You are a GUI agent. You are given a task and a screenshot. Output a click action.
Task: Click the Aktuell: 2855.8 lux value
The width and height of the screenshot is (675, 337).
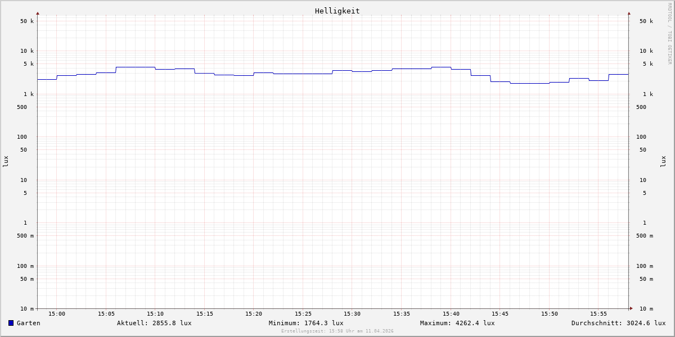(154, 323)
